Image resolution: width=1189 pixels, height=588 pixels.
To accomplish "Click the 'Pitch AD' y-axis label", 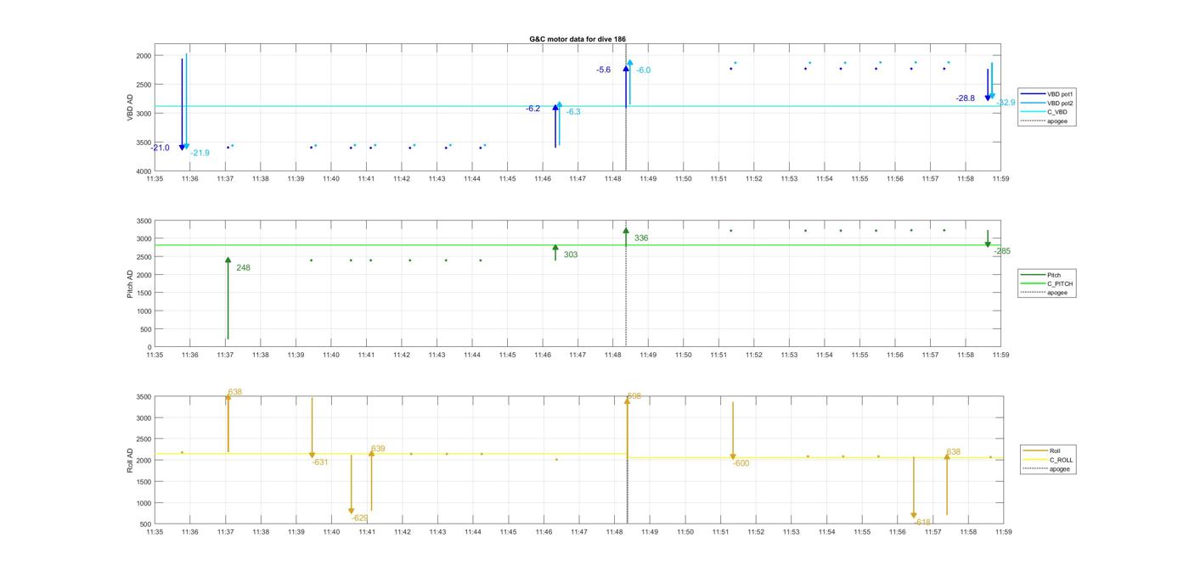I will pos(130,284).
